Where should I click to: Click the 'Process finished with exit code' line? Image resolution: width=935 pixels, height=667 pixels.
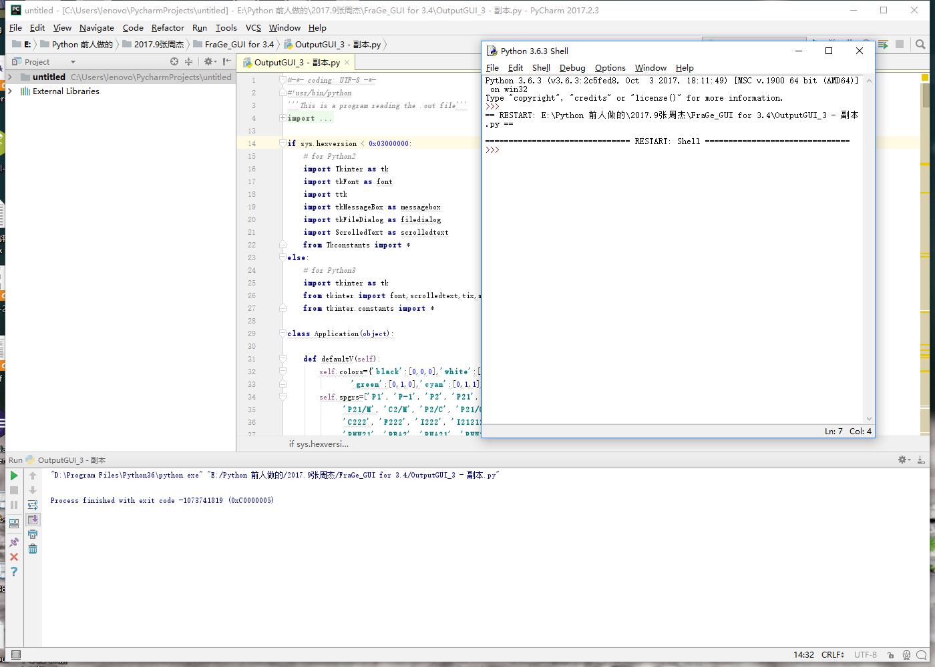162,500
